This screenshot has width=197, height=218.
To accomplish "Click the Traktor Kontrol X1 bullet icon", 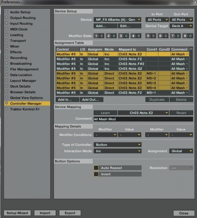I will 7,109.
